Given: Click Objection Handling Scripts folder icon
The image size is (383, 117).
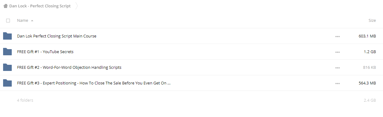Looking at the screenshot, I should [7, 67].
